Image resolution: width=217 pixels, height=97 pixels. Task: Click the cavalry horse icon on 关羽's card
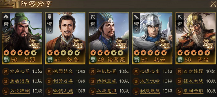[x=6, y=17]
